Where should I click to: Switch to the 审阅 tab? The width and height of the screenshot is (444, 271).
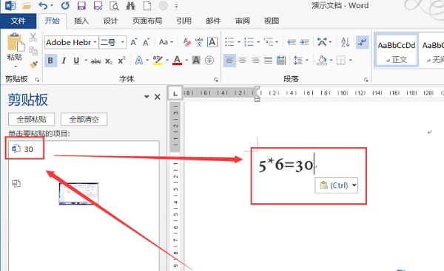243,21
